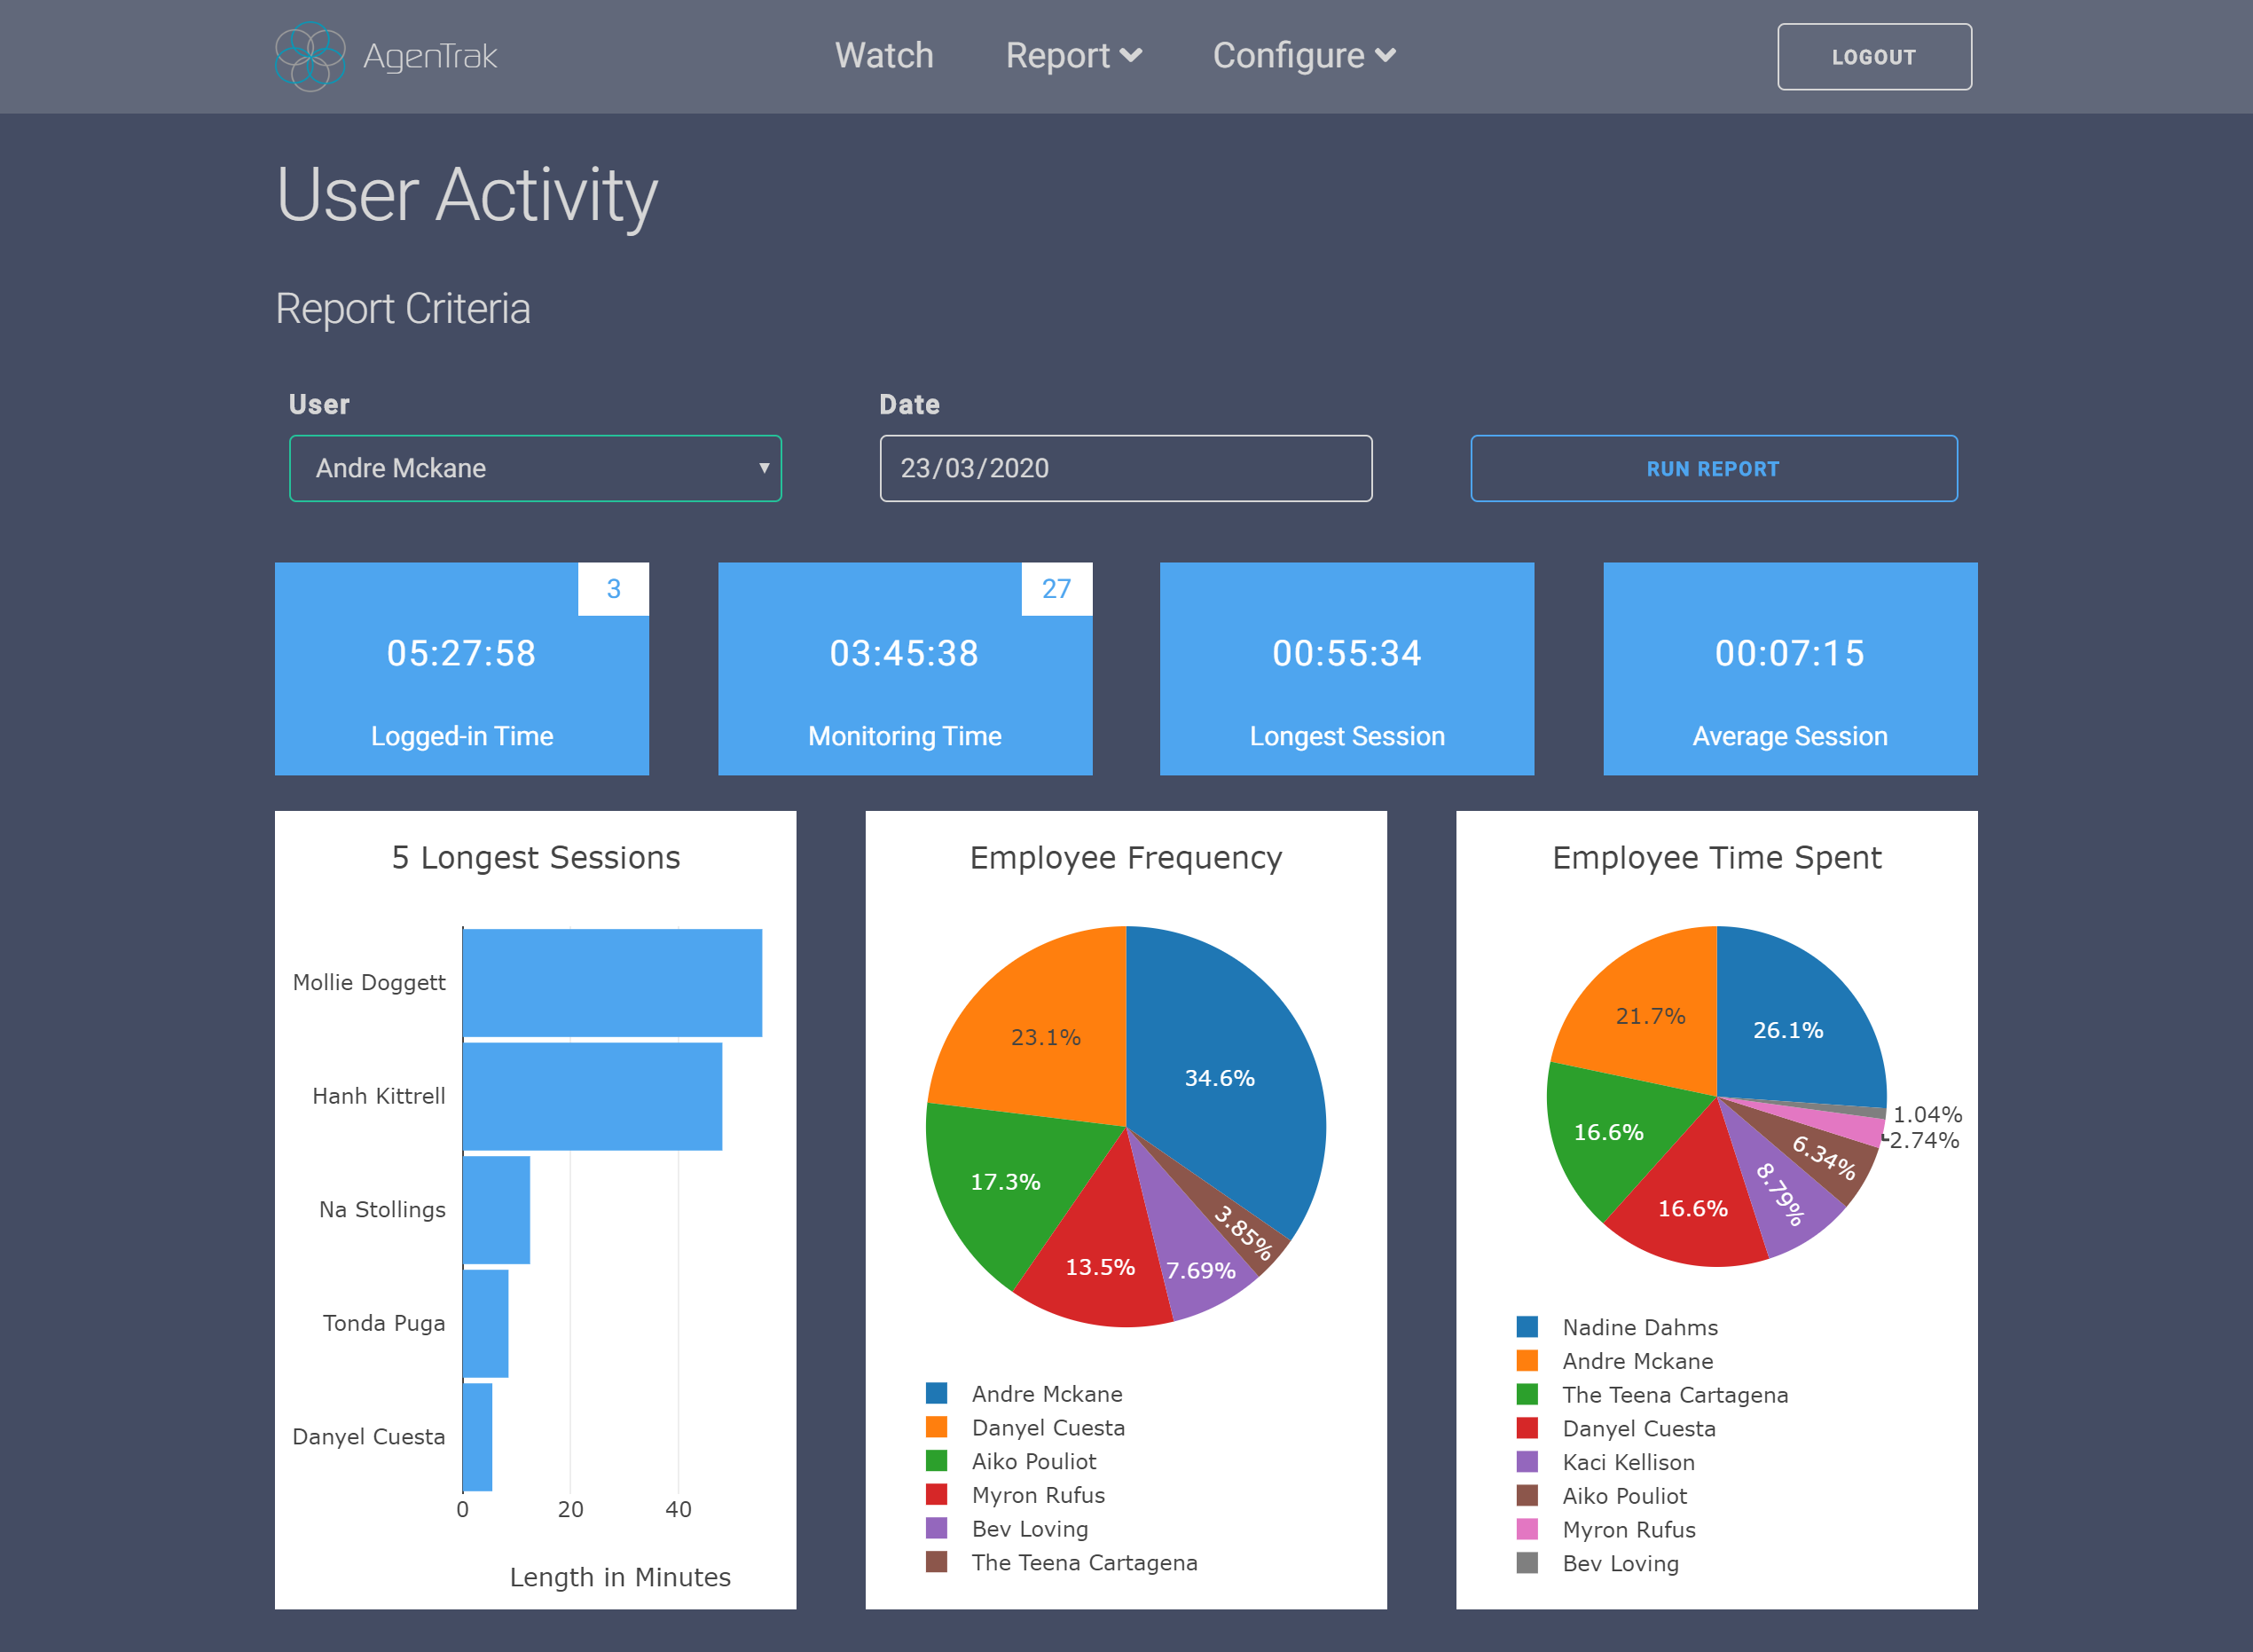Click the Hanh Kittrell session bar
Viewport: 2253px width, 1652px height.
[x=592, y=1096]
